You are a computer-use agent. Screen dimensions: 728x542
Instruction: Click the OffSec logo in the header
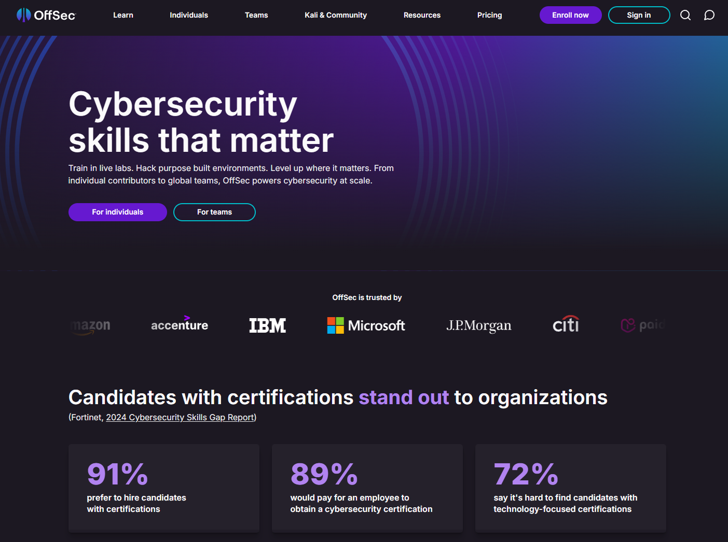[46, 15]
